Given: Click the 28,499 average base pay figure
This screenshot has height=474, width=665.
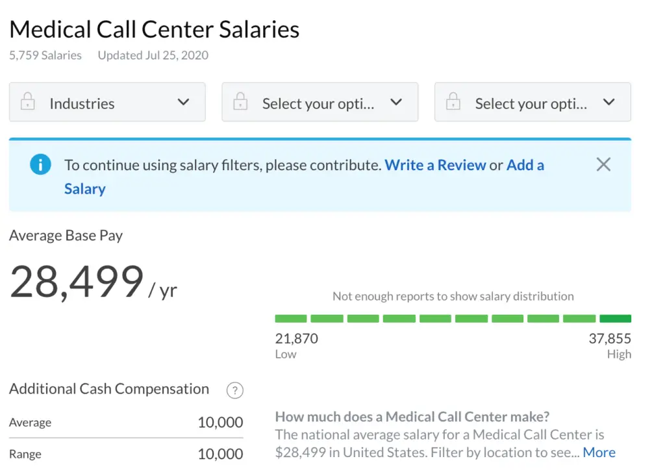Looking at the screenshot, I should 77,282.
